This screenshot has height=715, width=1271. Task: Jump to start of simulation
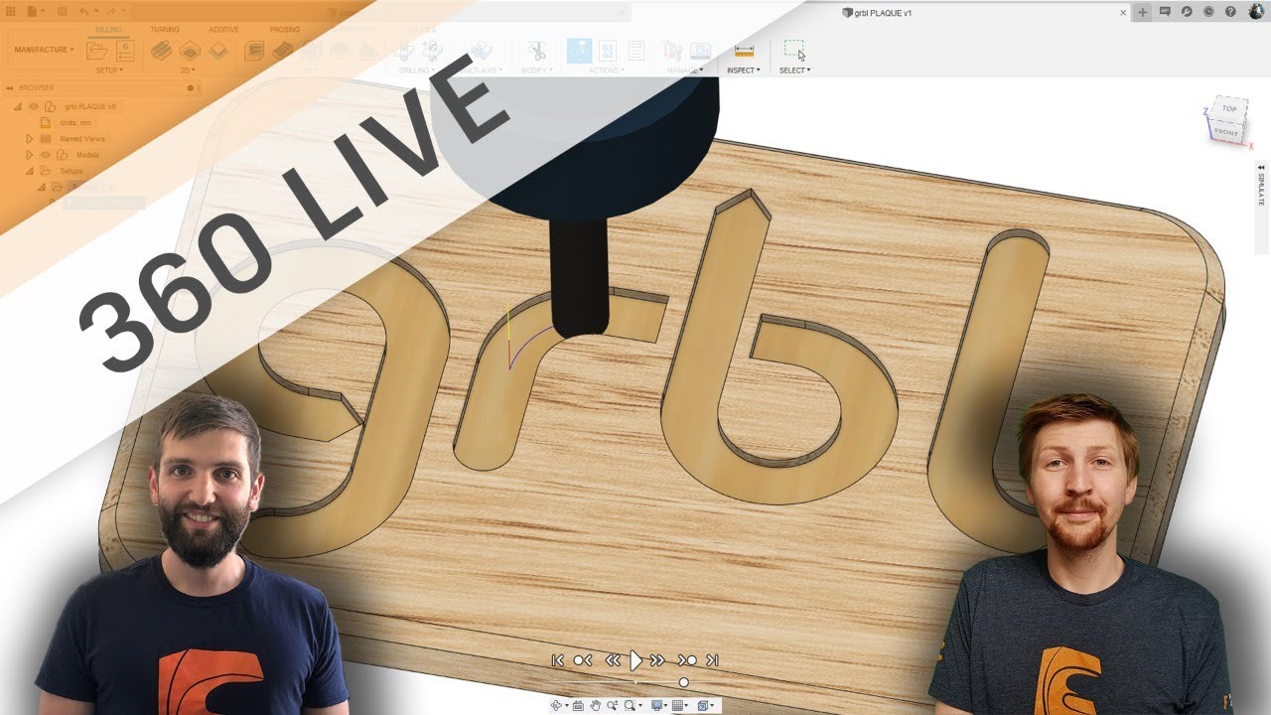558,660
